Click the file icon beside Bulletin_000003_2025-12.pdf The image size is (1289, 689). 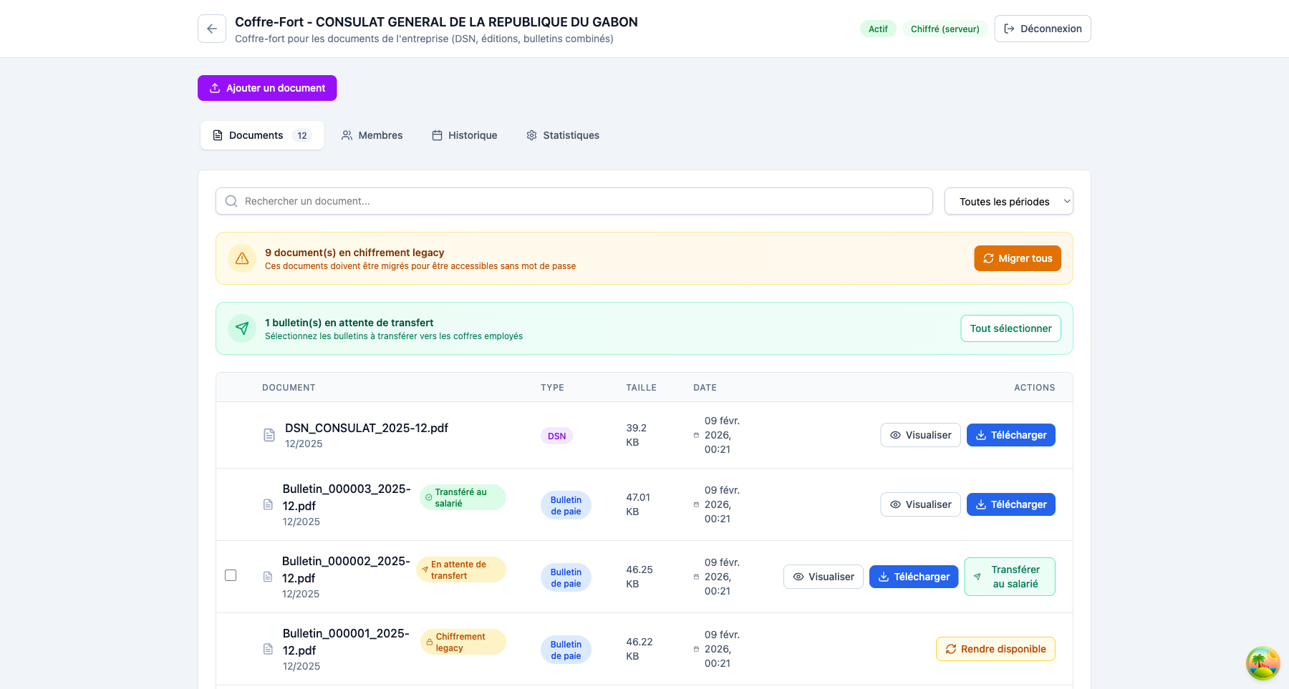[x=268, y=504]
